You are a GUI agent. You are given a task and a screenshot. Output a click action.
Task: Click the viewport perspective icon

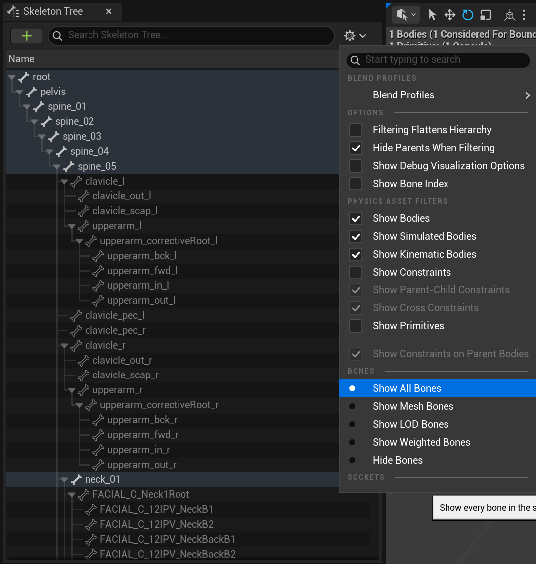509,15
